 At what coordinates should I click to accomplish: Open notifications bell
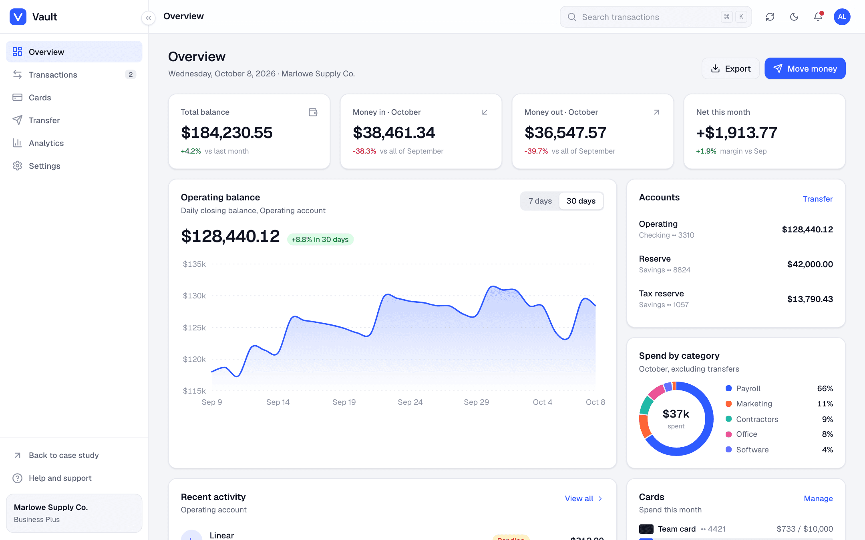point(818,17)
